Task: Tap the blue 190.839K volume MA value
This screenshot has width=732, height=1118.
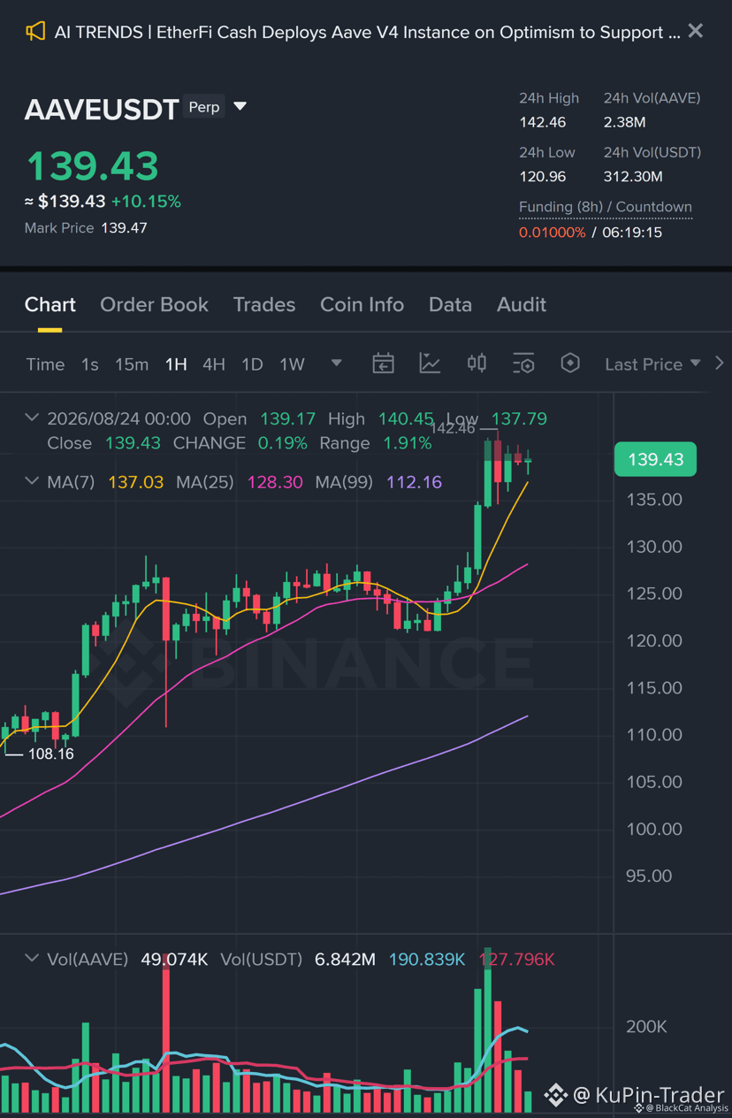Action: point(427,959)
